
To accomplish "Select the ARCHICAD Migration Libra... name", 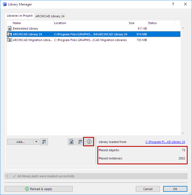I will (33, 40).
